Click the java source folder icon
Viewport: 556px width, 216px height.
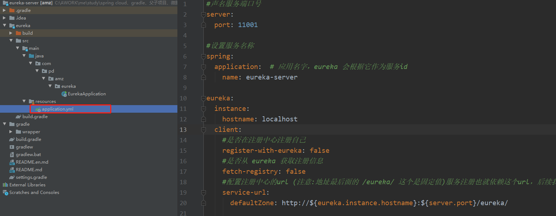(x=31, y=56)
